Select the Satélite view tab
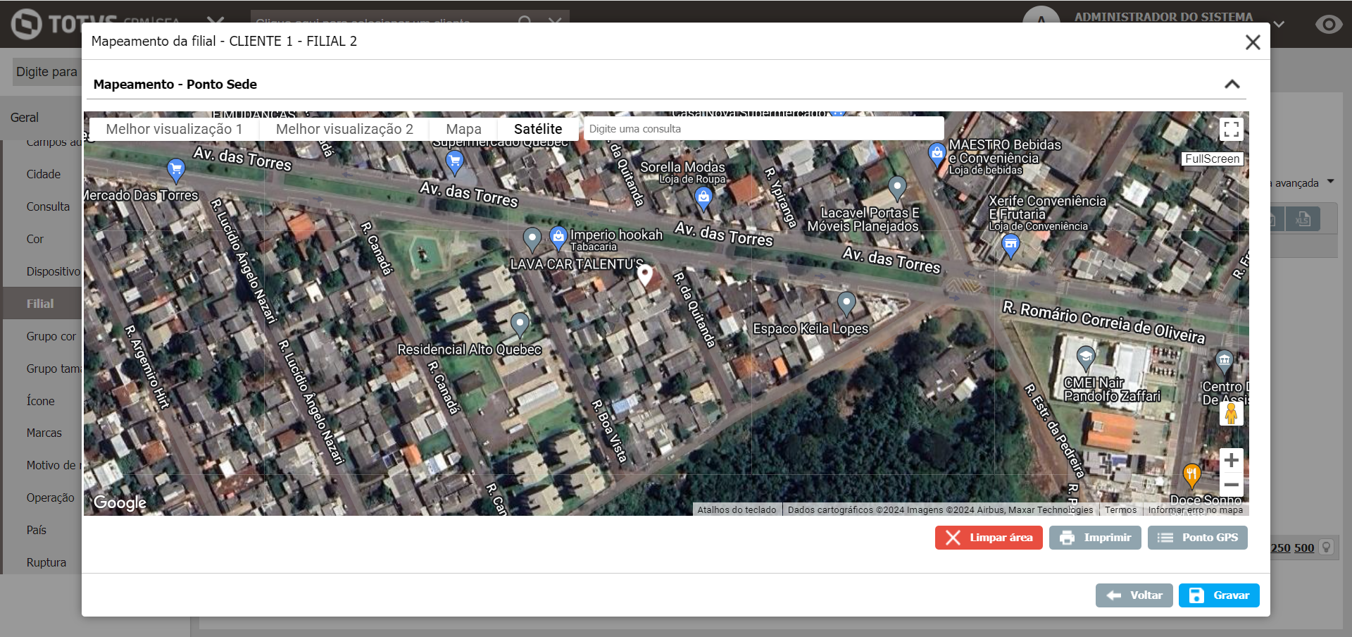Viewport: 1352px width, 637px height. click(x=538, y=129)
